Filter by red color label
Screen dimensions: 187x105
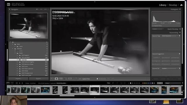pos(143,83)
